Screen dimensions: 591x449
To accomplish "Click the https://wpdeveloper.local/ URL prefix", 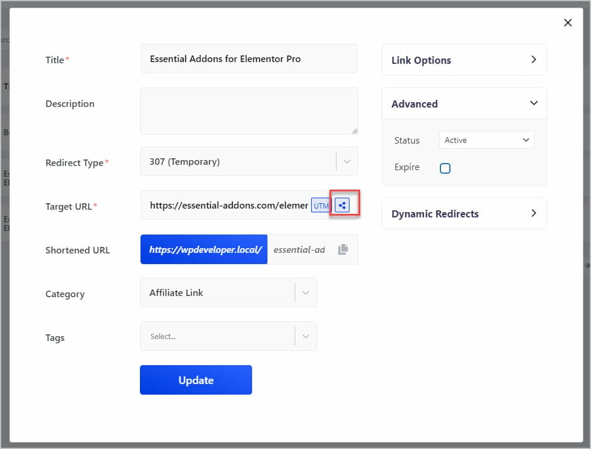I will (x=204, y=249).
